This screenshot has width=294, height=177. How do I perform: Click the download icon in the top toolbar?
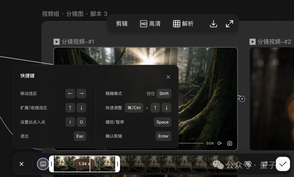tap(213, 24)
